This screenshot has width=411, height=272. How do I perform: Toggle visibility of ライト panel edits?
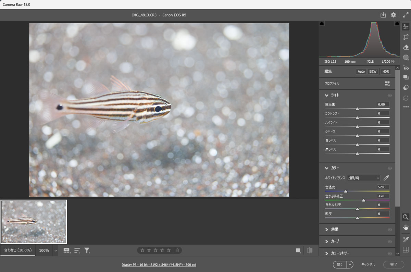click(389, 96)
